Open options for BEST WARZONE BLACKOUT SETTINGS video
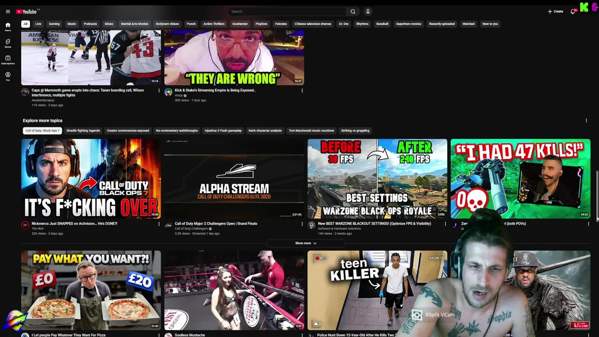 pos(445,224)
